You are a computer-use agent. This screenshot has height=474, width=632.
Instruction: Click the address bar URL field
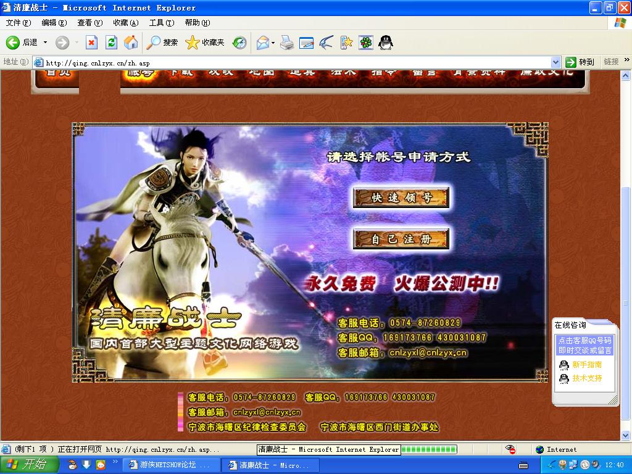(x=296, y=63)
